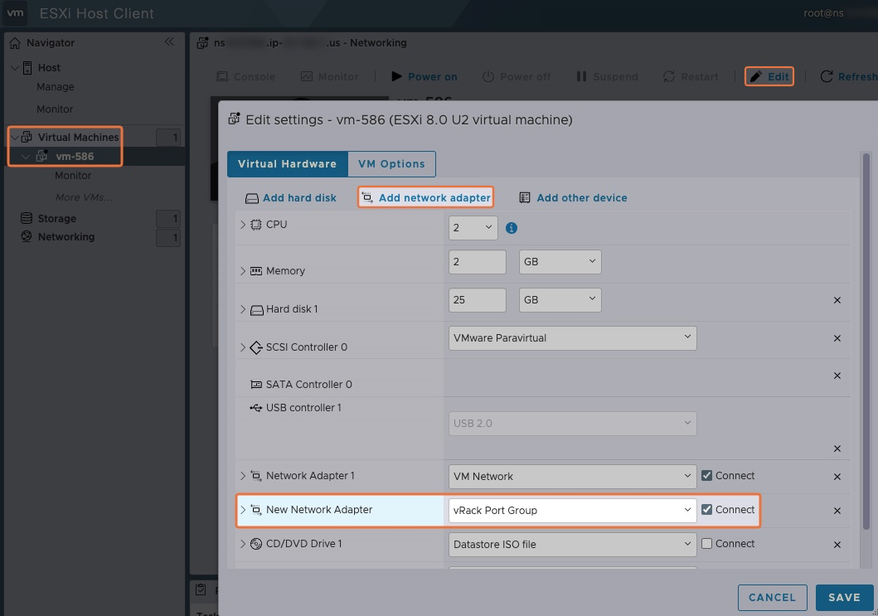
Task: Enable Connect for CD/DVD Drive 1
Action: (x=706, y=544)
